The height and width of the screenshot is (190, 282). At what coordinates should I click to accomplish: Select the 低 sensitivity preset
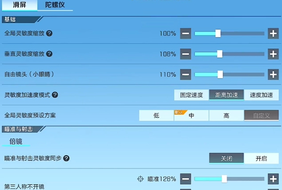click(x=157, y=115)
